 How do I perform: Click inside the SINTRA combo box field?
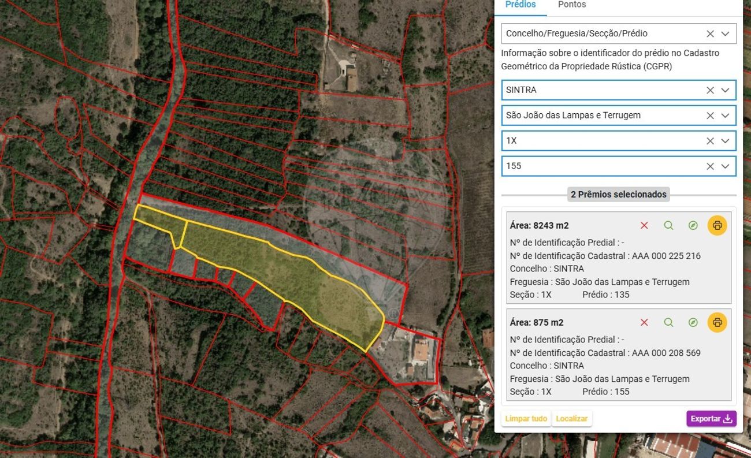point(619,90)
